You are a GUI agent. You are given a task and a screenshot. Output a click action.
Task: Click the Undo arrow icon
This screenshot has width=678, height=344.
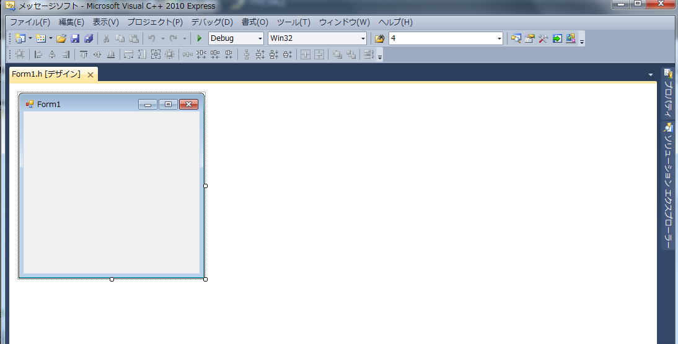tap(152, 38)
